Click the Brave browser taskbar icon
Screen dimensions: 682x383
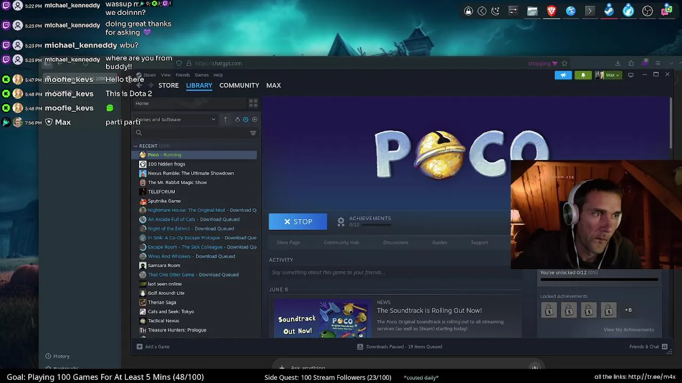(x=551, y=11)
